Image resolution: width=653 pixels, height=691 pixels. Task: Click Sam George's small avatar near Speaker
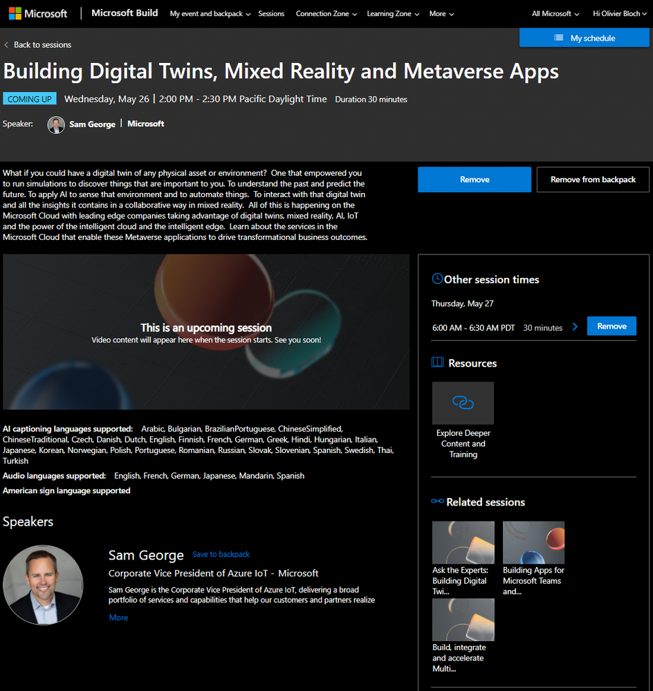tap(56, 125)
